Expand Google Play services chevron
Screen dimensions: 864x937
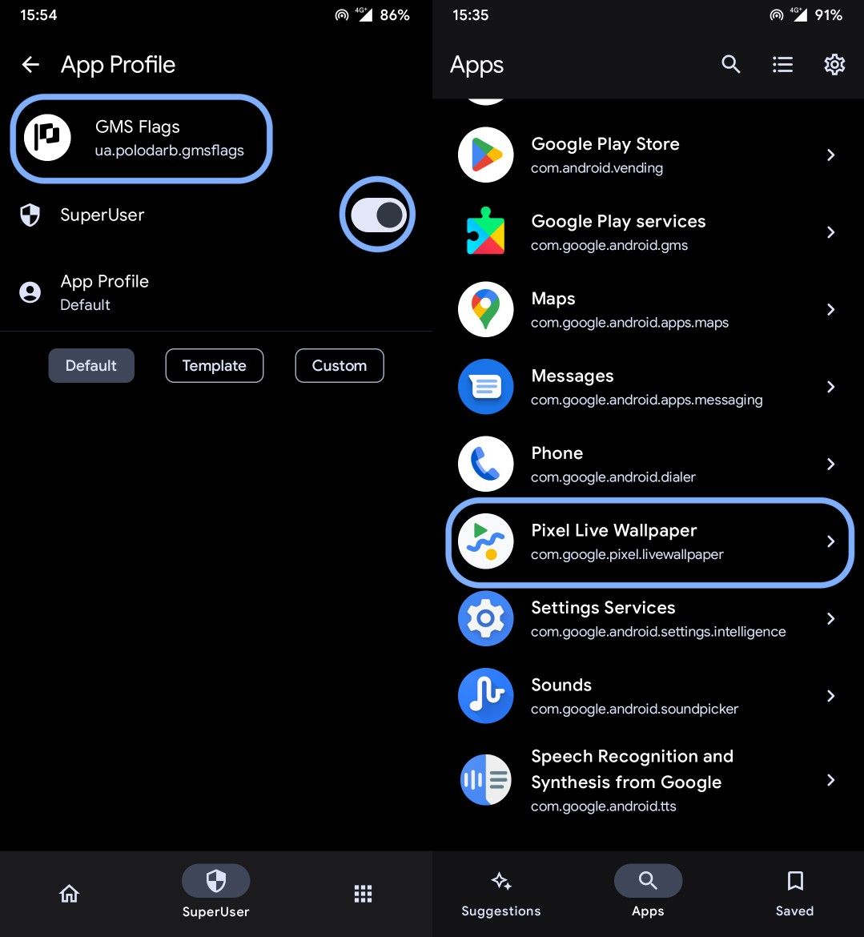(830, 232)
